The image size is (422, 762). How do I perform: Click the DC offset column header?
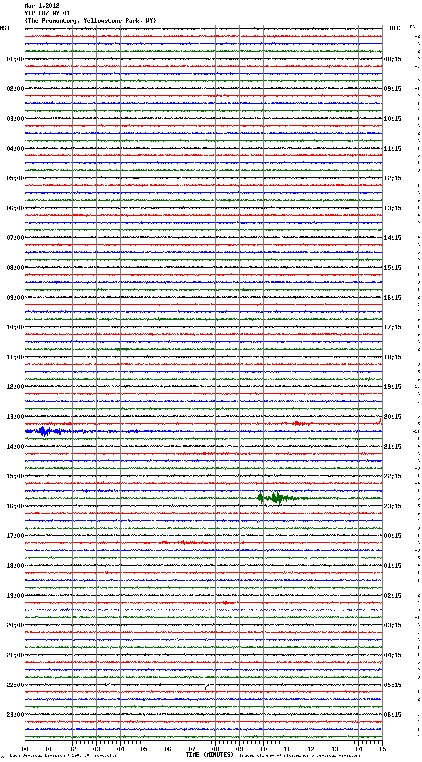click(412, 27)
